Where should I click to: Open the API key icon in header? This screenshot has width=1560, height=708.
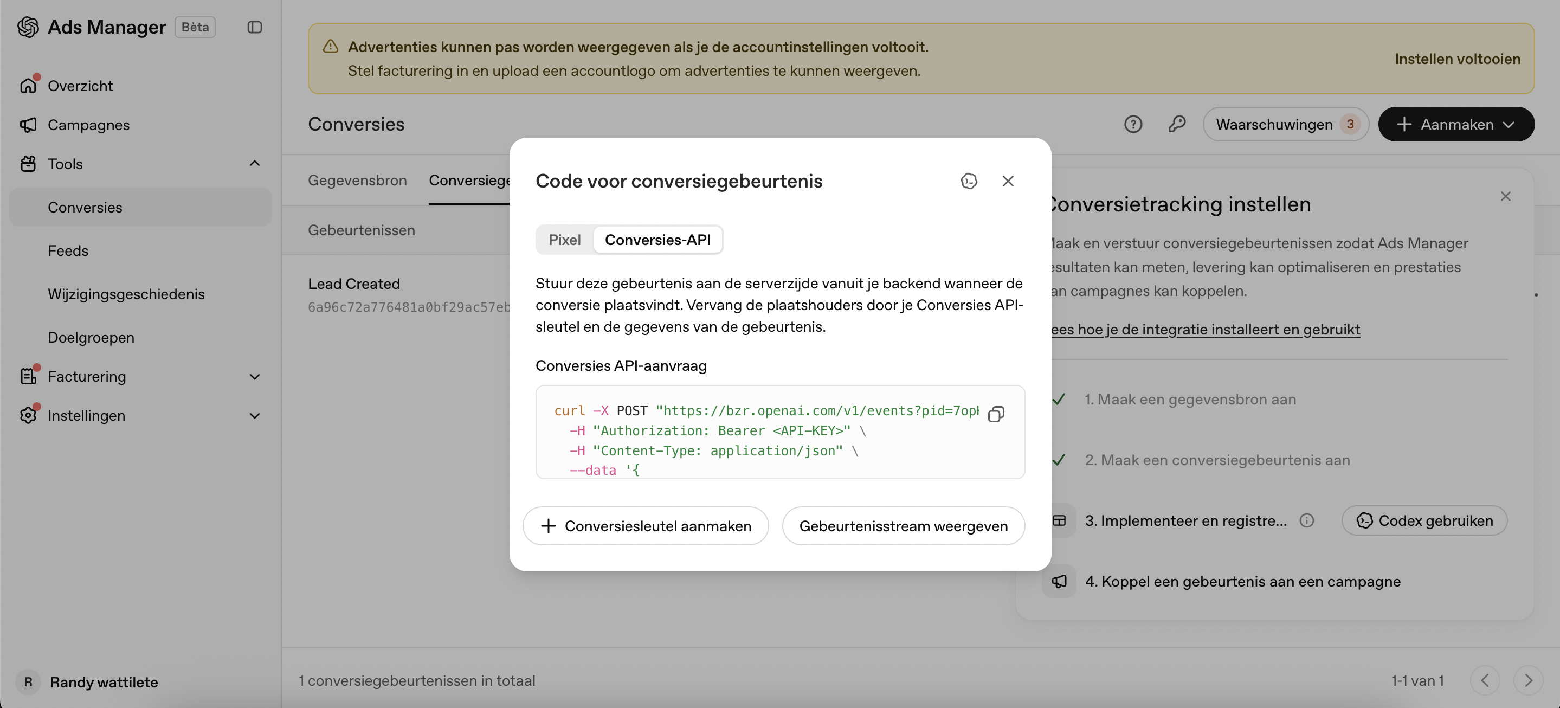point(1176,124)
